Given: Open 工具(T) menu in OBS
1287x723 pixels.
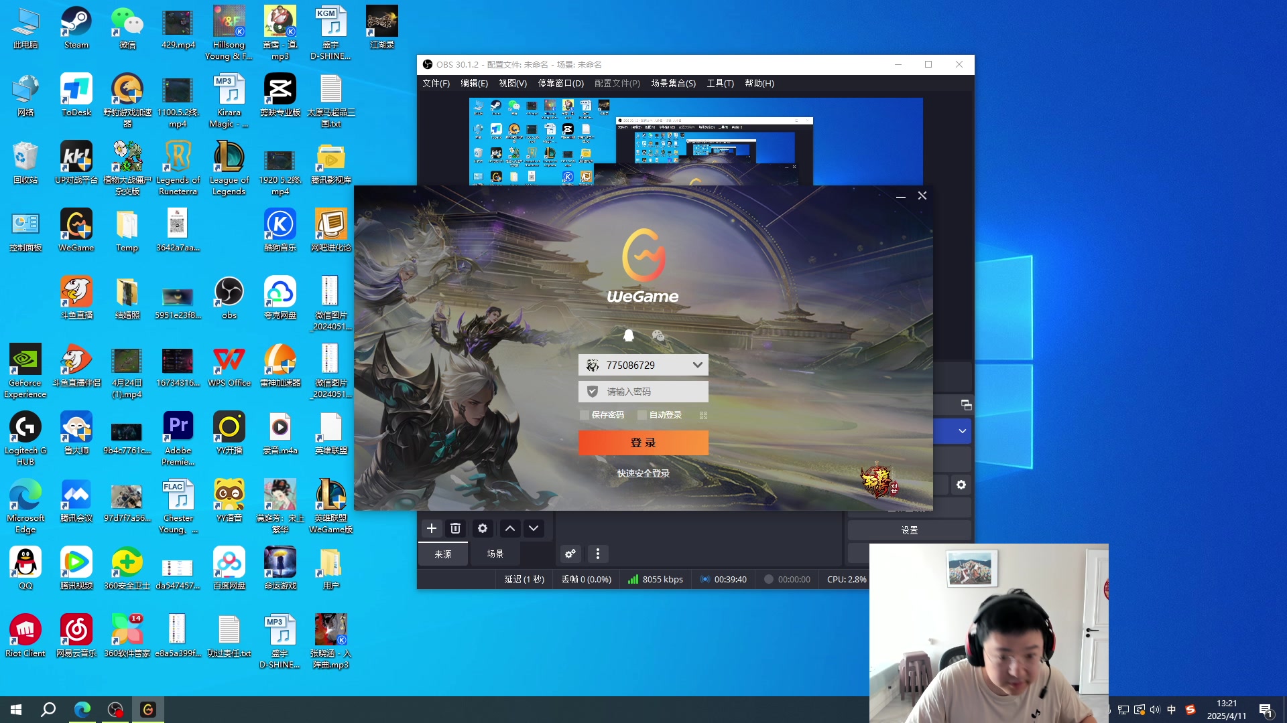Looking at the screenshot, I should [721, 83].
